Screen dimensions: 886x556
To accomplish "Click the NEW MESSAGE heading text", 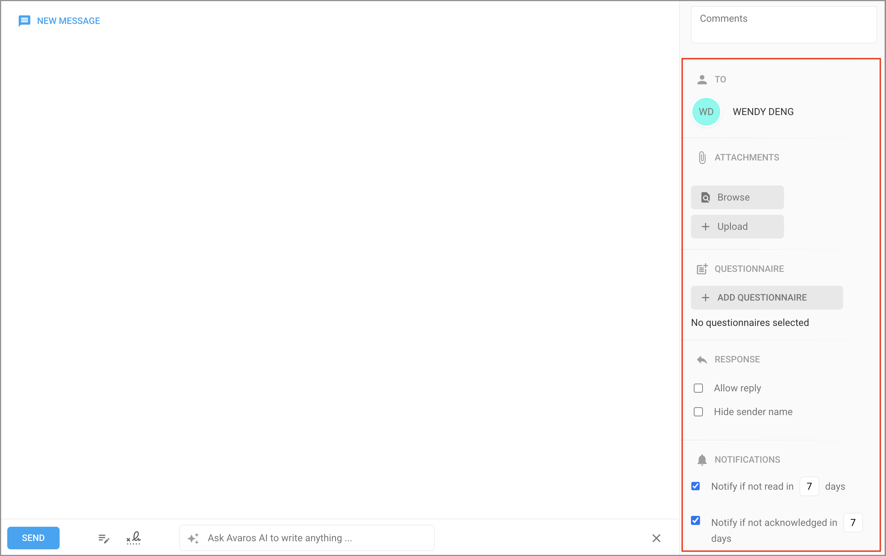I will point(69,21).
